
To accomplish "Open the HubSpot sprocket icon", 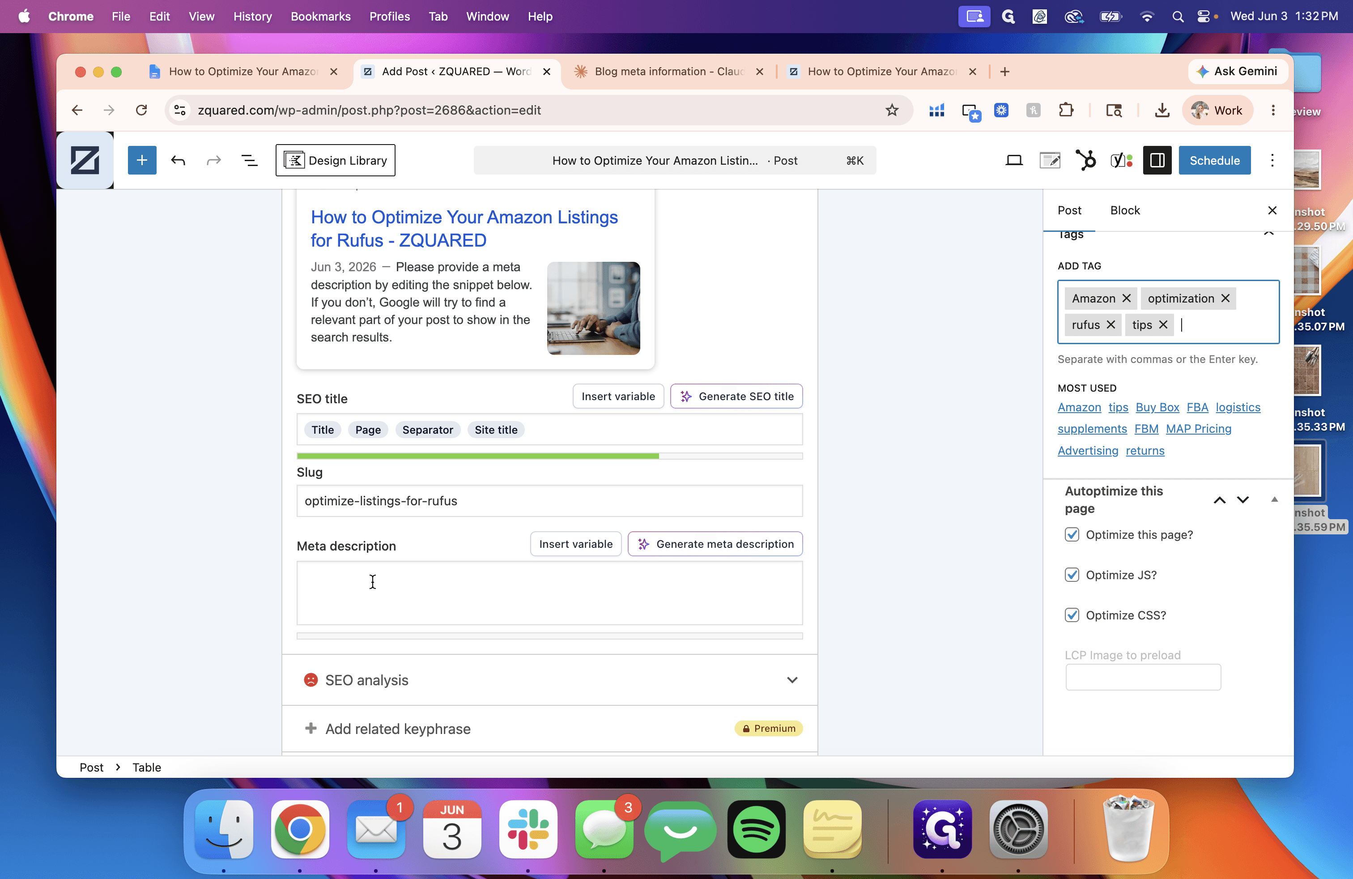I will [x=1086, y=160].
